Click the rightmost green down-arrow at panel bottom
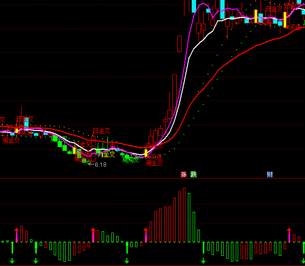The height and width of the screenshot is (266, 305). (303, 261)
